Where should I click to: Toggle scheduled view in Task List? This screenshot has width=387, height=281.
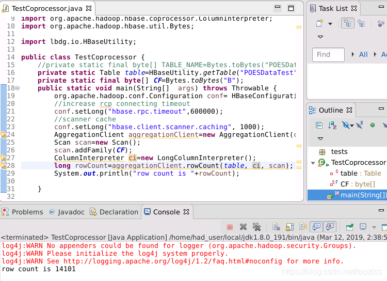[361, 24]
